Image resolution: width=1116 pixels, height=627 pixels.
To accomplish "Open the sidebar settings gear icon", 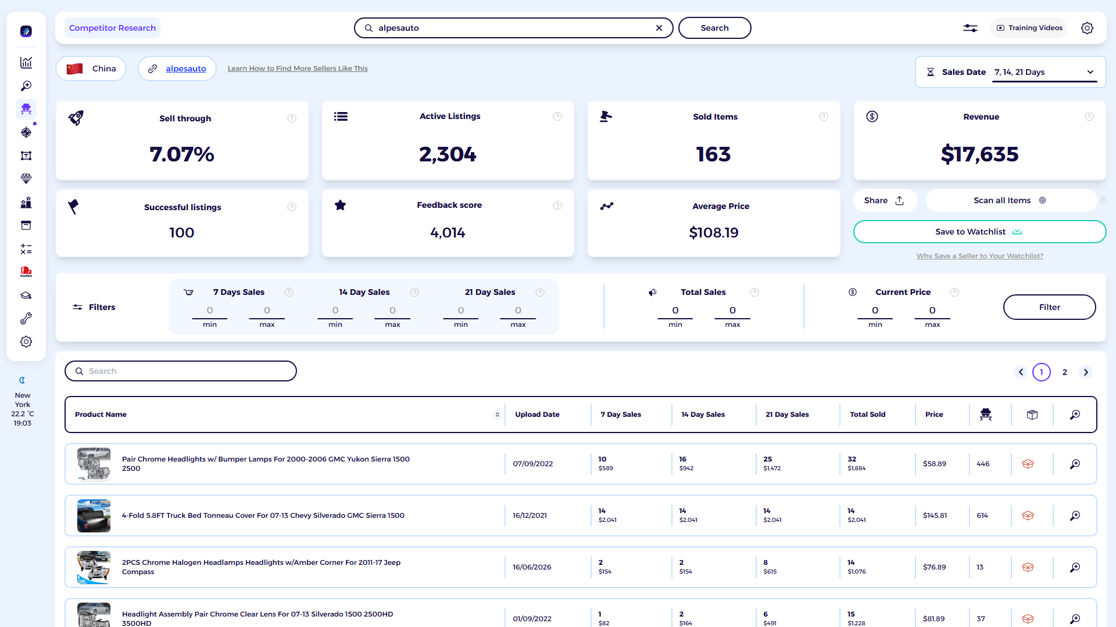I will tap(26, 342).
